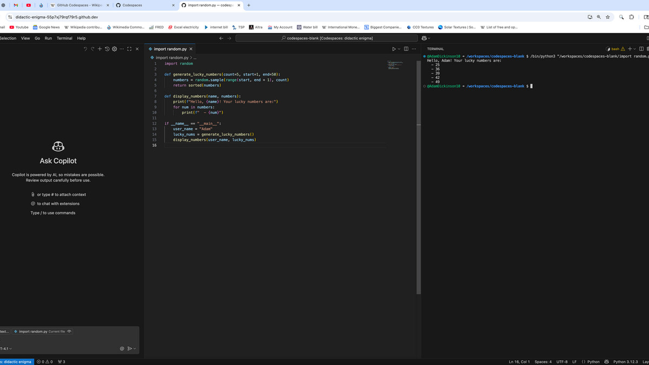
Task: Click the import random.py Current file chip
Action: 42,331
